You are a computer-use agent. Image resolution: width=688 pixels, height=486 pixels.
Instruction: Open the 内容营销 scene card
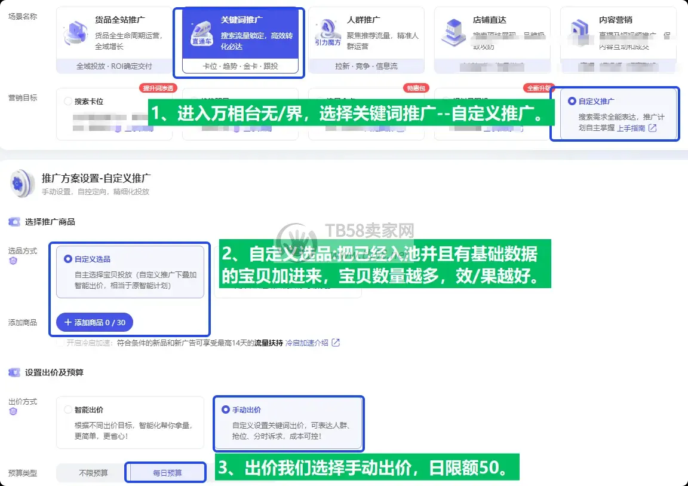(618, 40)
